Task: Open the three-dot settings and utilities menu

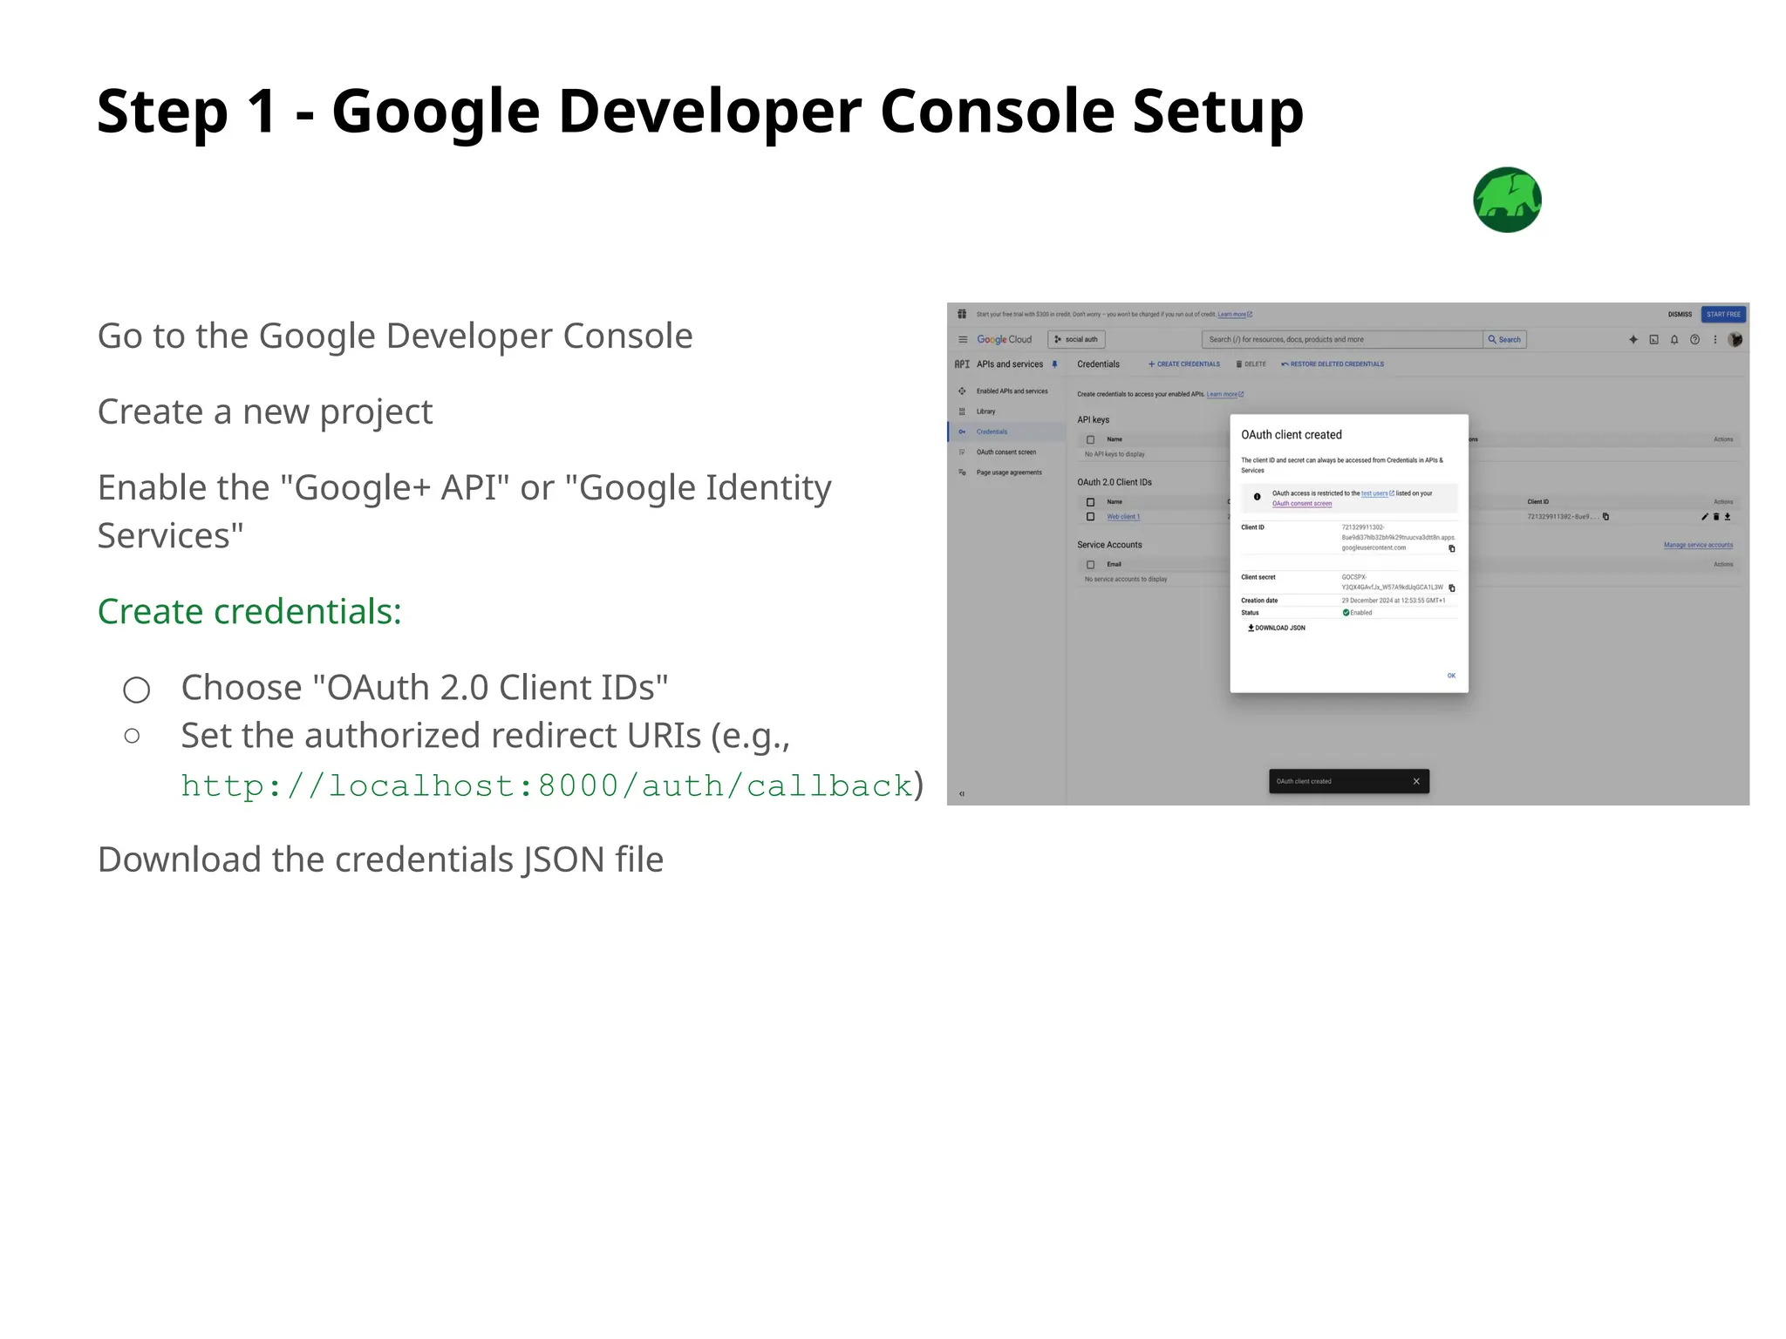Action: 1714,339
